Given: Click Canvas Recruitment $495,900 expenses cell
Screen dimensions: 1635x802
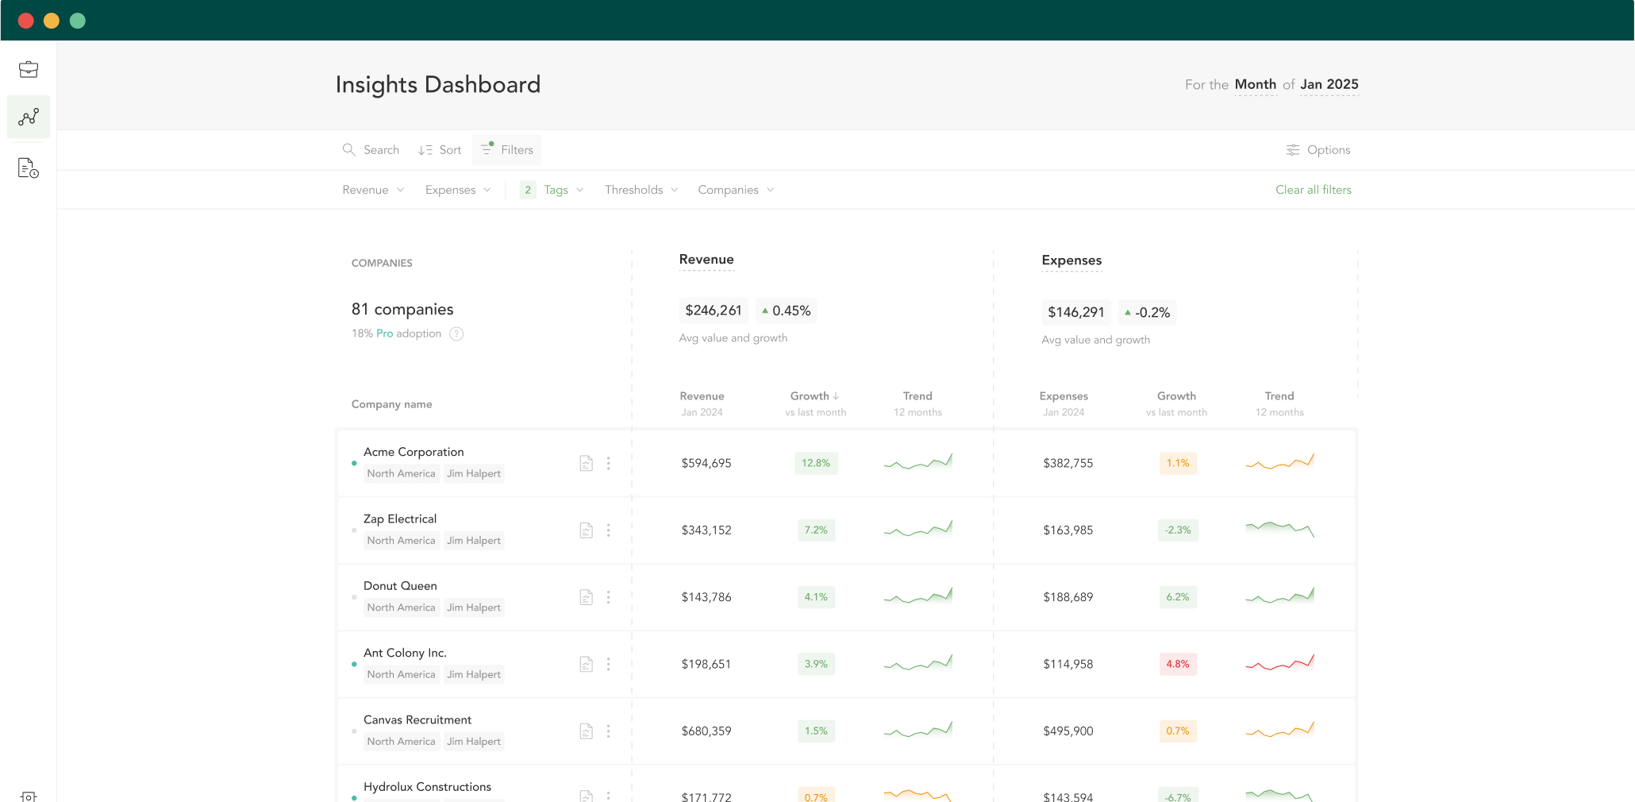Looking at the screenshot, I should tap(1068, 731).
